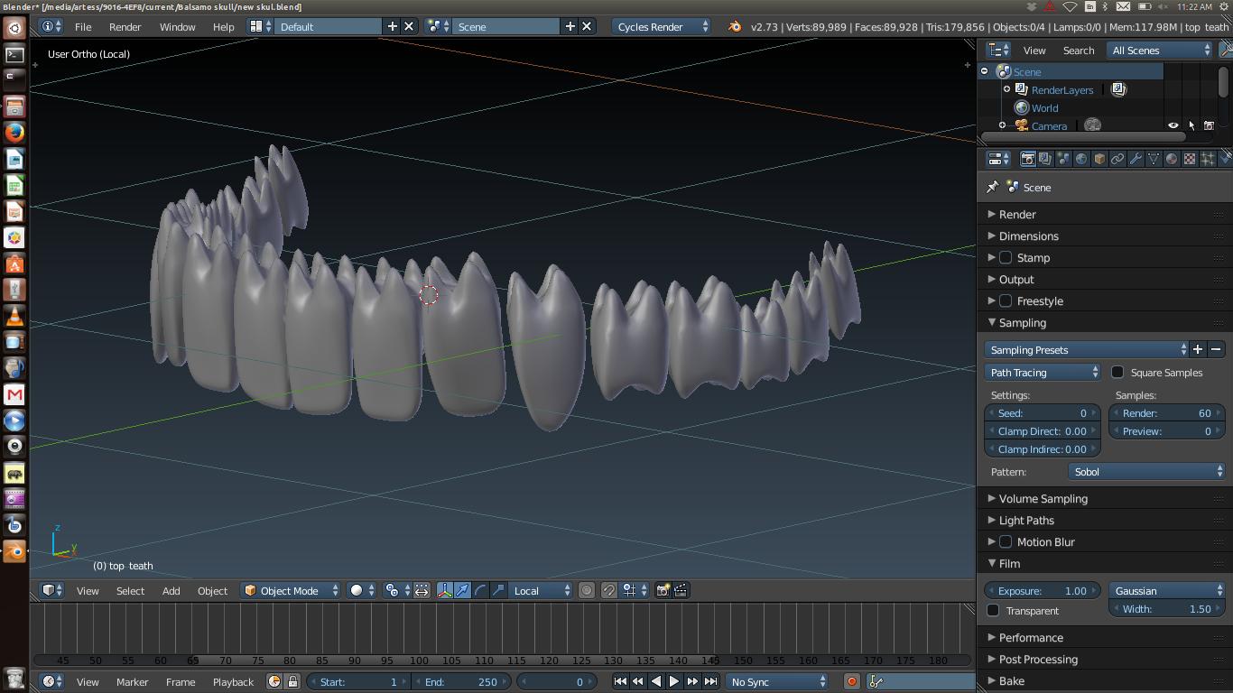Image resolution: width=1233 pixels, height=693 pixels.
Task: Open the Particles properties tab (sparkles icon)
Action: click(1208, 159)
